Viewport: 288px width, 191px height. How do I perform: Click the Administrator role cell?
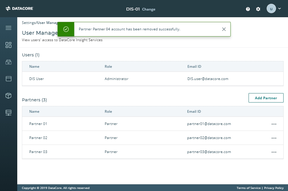[x=116, y=79]
